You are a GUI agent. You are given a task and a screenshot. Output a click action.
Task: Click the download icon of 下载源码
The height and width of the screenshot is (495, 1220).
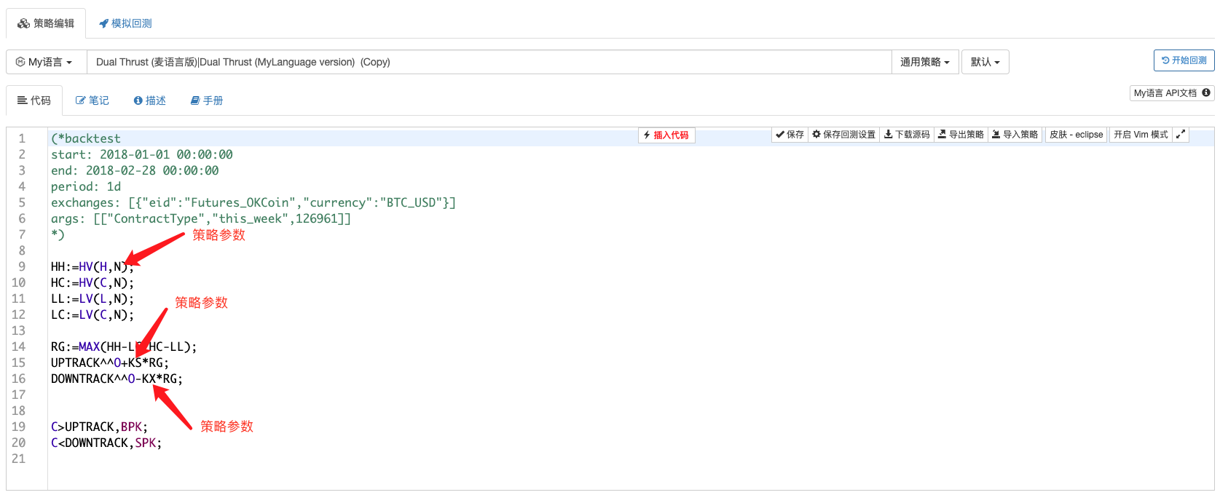click(x=888, y=134)
